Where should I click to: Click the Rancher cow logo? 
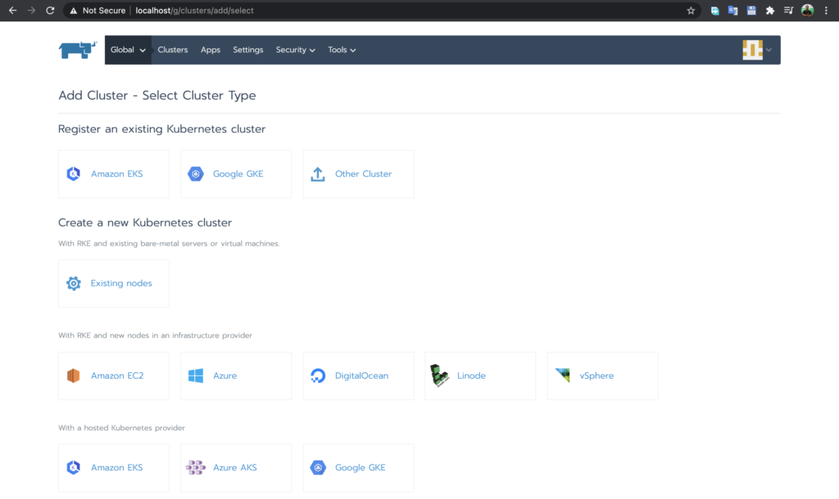[78, 50]
